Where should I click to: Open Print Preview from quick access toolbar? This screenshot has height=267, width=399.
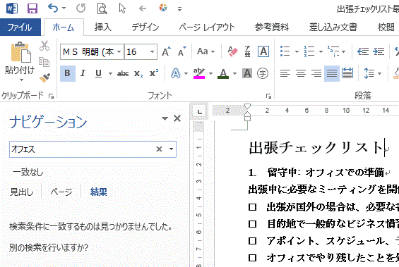point(102,8)
